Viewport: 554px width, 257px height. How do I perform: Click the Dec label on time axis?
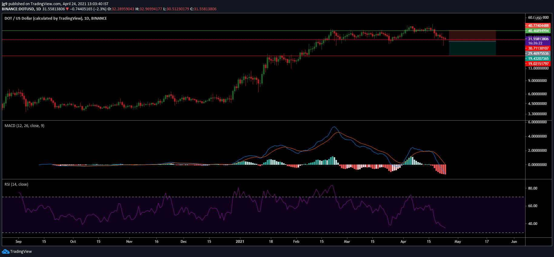(184, 242)
